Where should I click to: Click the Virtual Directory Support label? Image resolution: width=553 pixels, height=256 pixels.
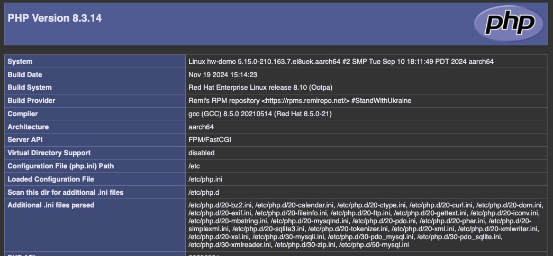point(49,153)
